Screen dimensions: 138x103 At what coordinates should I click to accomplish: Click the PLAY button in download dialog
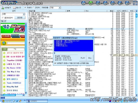coord(83,58)
